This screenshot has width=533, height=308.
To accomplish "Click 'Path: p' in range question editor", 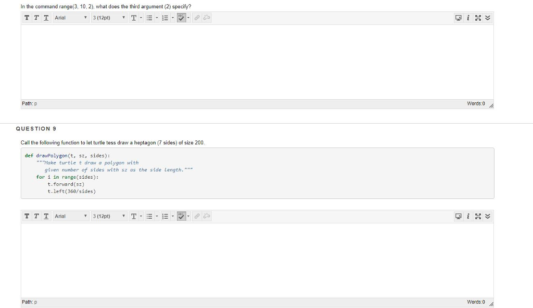I will (x=30, y=103).
